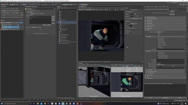Open the View Transform dropdown
This screenshot has height=105, width=188.
(x=137, y=19)
